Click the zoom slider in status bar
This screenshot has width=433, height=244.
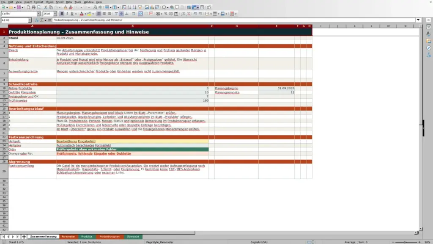[x=406, y=242]
